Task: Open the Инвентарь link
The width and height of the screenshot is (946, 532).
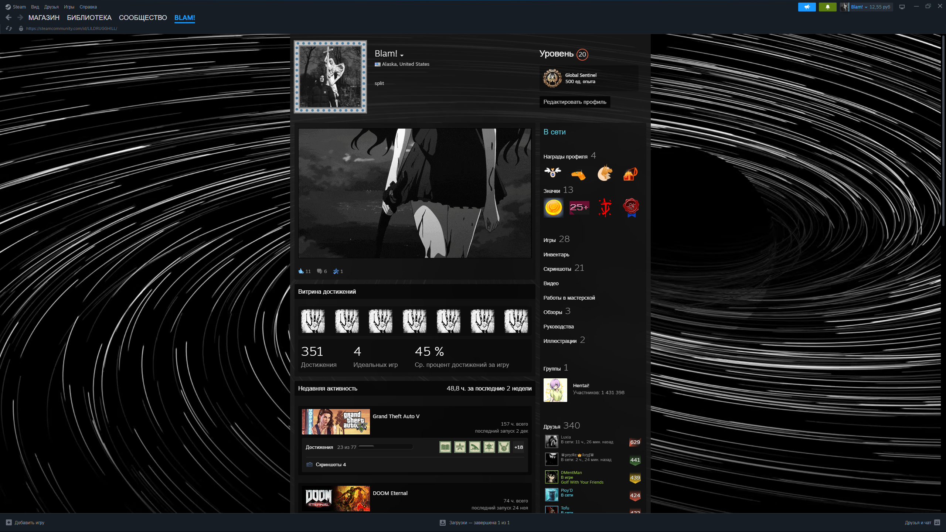Action: [x=556, y=255]
